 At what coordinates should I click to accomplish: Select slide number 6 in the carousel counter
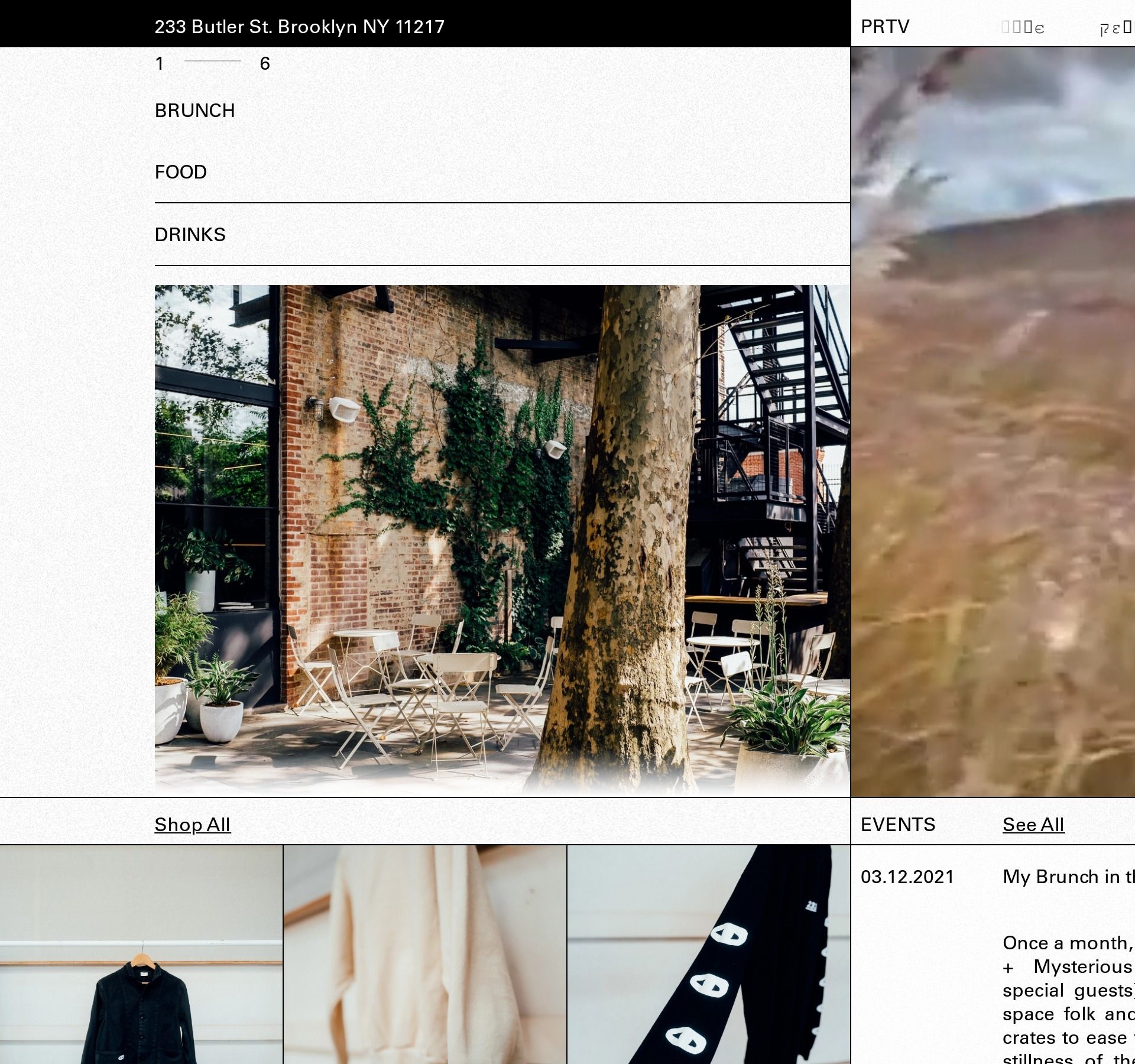(x=265, y=64)
